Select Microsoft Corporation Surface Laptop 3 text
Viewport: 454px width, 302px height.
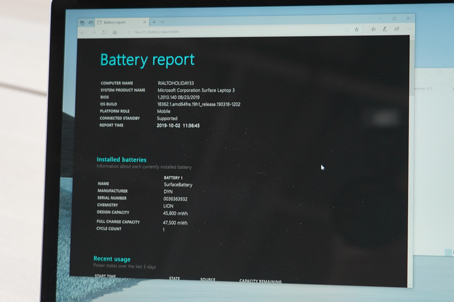(196, 90)
